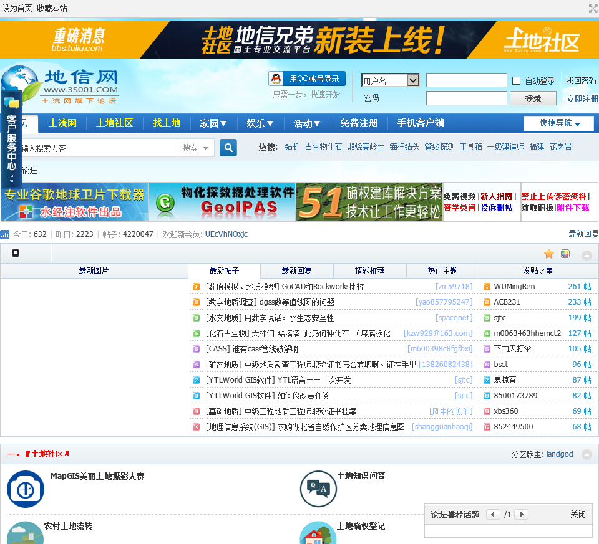
Task: Open the 找土地 nav item
Action: 166,123
